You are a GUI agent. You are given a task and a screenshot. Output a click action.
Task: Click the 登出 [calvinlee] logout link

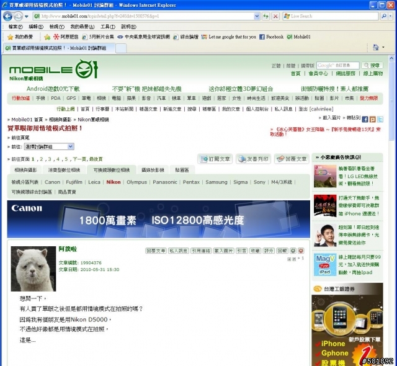[316, 109]
